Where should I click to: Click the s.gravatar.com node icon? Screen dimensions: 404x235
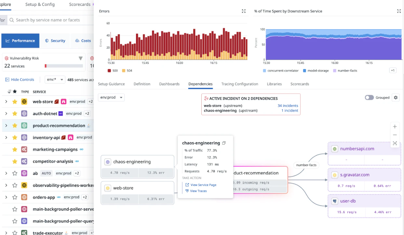pyautogui.click(x=334, y=175)
